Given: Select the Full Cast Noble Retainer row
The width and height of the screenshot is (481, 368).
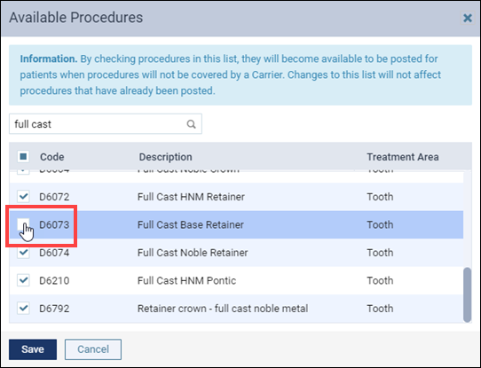Looking at the screenshot, I should coord(236,253).
